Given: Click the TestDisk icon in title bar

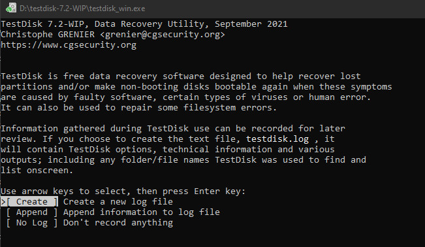Looking at the screenshot, I should (11, 8).
